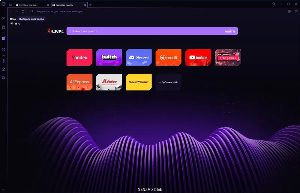
Task: Select the second Экспресс-панель tab
Action: (67, 5)
